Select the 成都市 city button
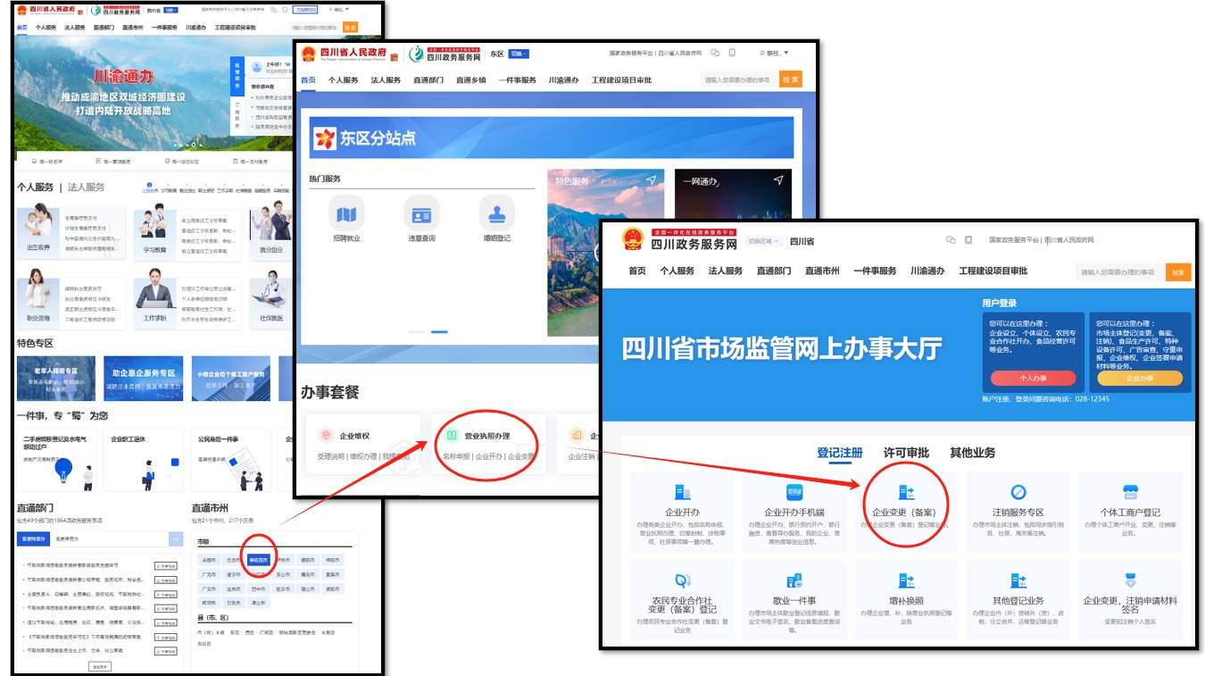 coord(209,560)
